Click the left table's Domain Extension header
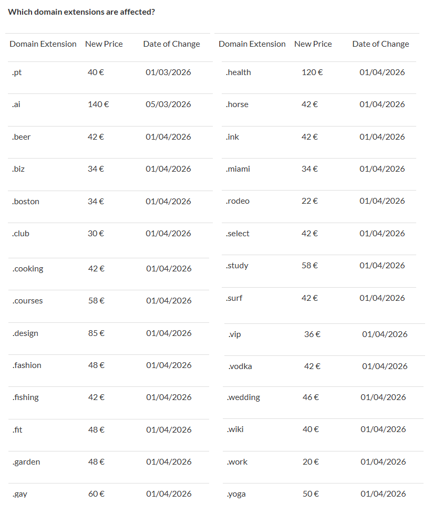Screen dimensions: 433x515 coord(43,44)
